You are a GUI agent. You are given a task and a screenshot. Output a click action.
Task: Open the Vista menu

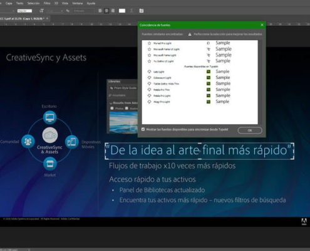click(x=65, y=3)
